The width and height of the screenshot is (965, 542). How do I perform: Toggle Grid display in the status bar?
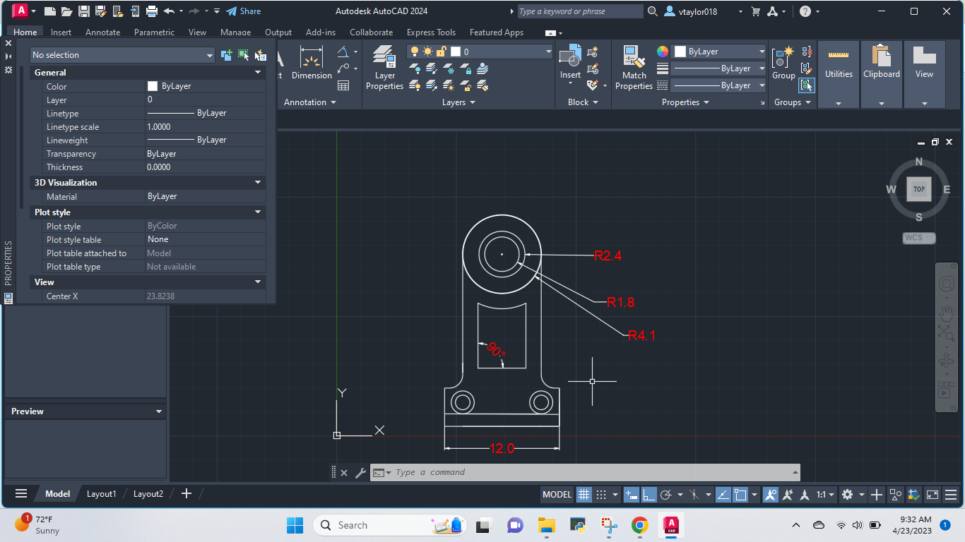(x=584, y=494)
